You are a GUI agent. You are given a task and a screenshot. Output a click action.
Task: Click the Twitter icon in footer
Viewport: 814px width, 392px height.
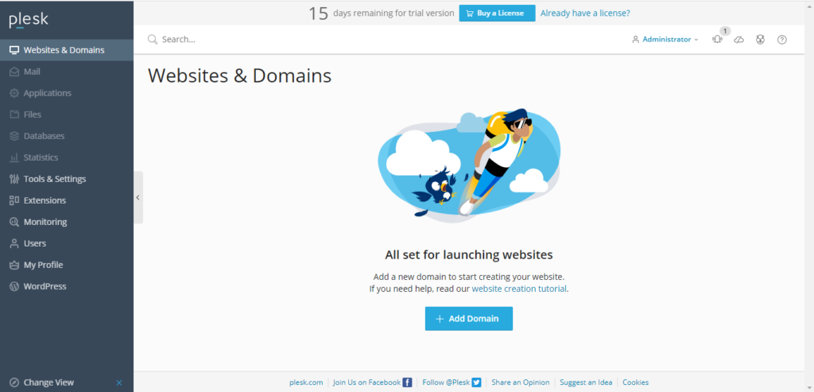(x=476, y=382)
